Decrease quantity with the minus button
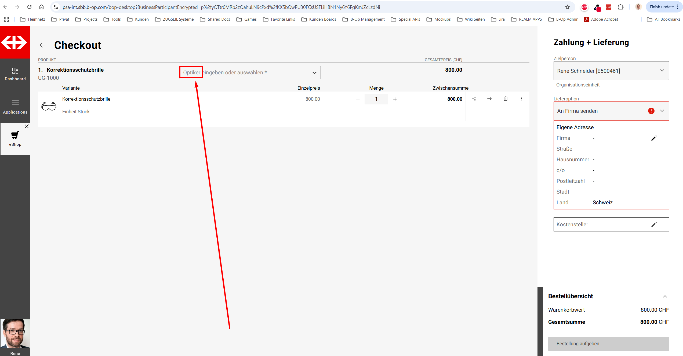The width and height of the screenshot is (683, 356). (x=358, y=99)
